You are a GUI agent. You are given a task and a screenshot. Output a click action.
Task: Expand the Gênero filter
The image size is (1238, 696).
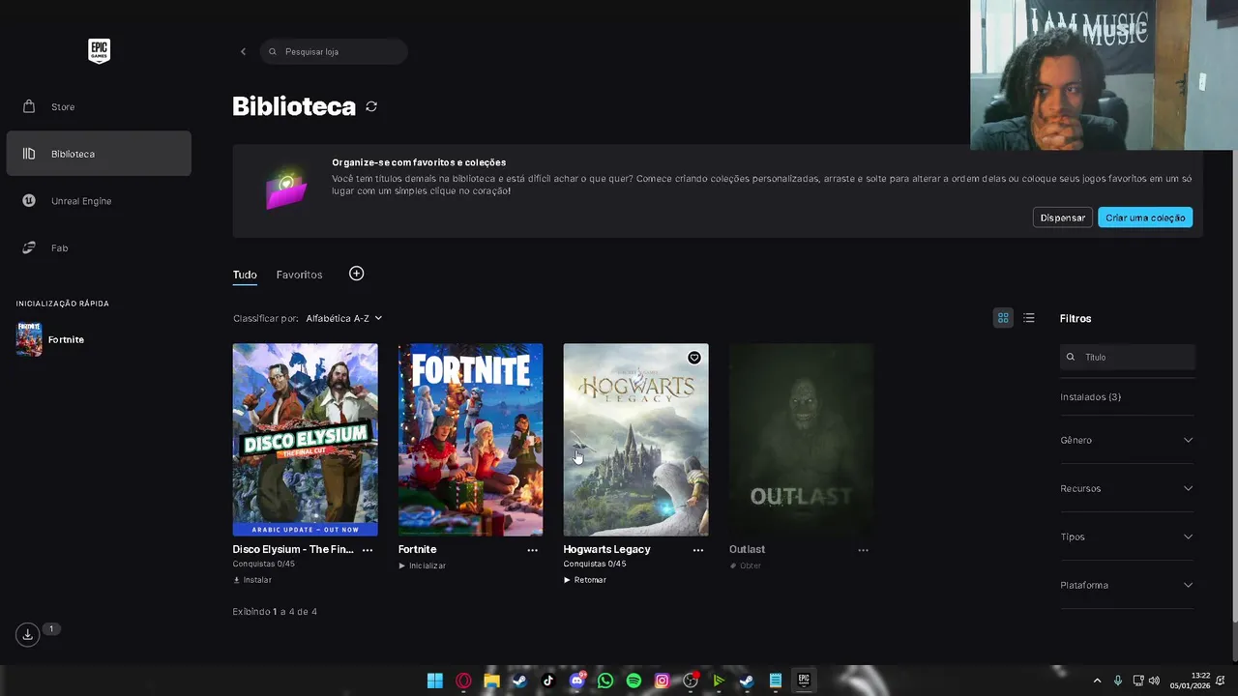click(1127, 440)
